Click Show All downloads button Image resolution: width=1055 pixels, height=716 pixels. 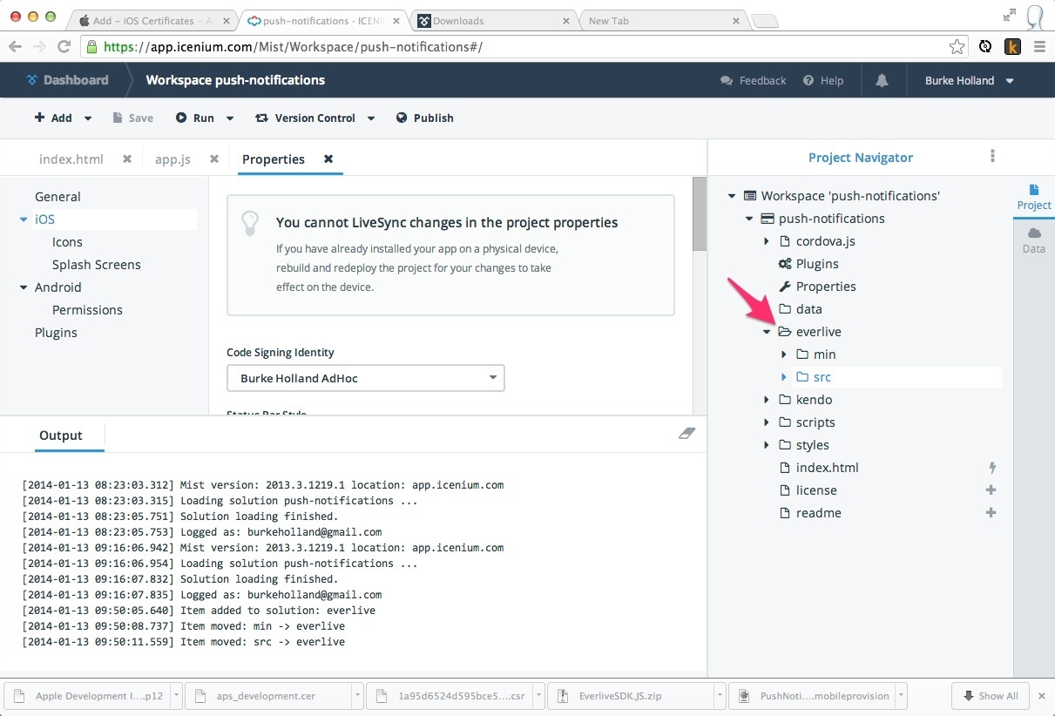click(991, 696)
